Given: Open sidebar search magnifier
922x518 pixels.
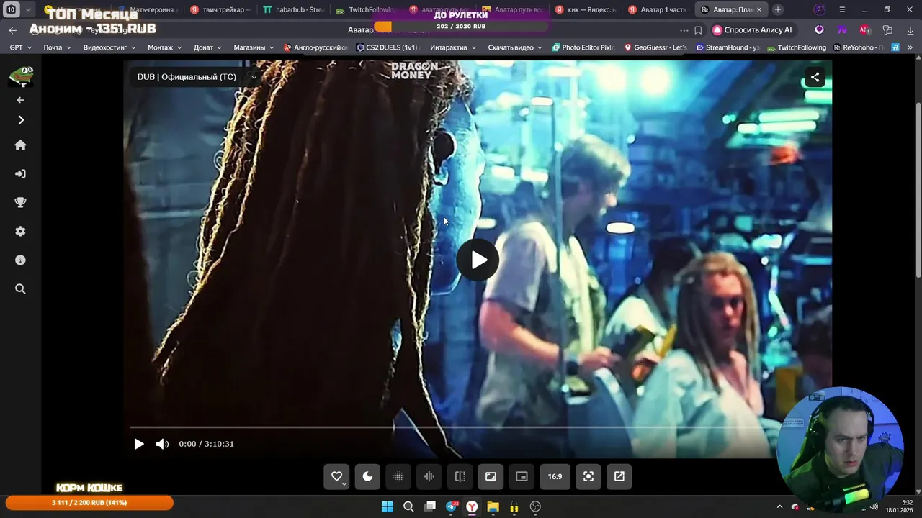Looking at the screenshot, I should [x=20, y=289].
